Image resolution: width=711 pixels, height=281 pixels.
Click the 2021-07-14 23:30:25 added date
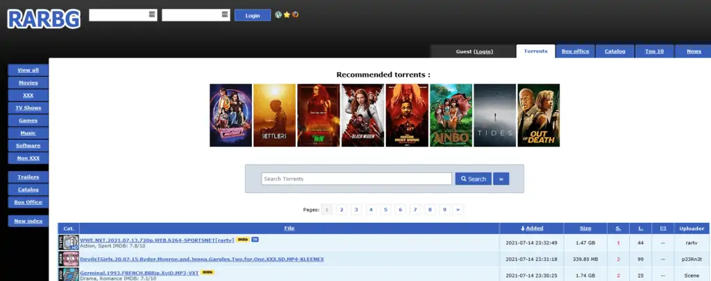click(531, 275)
